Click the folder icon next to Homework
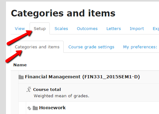 click(x=35, y=108)
